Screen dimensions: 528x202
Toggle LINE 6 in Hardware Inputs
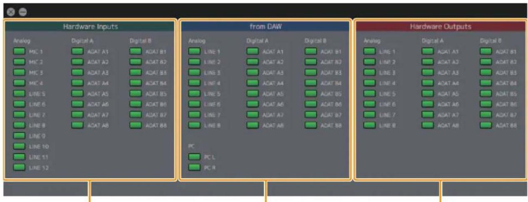19,104
